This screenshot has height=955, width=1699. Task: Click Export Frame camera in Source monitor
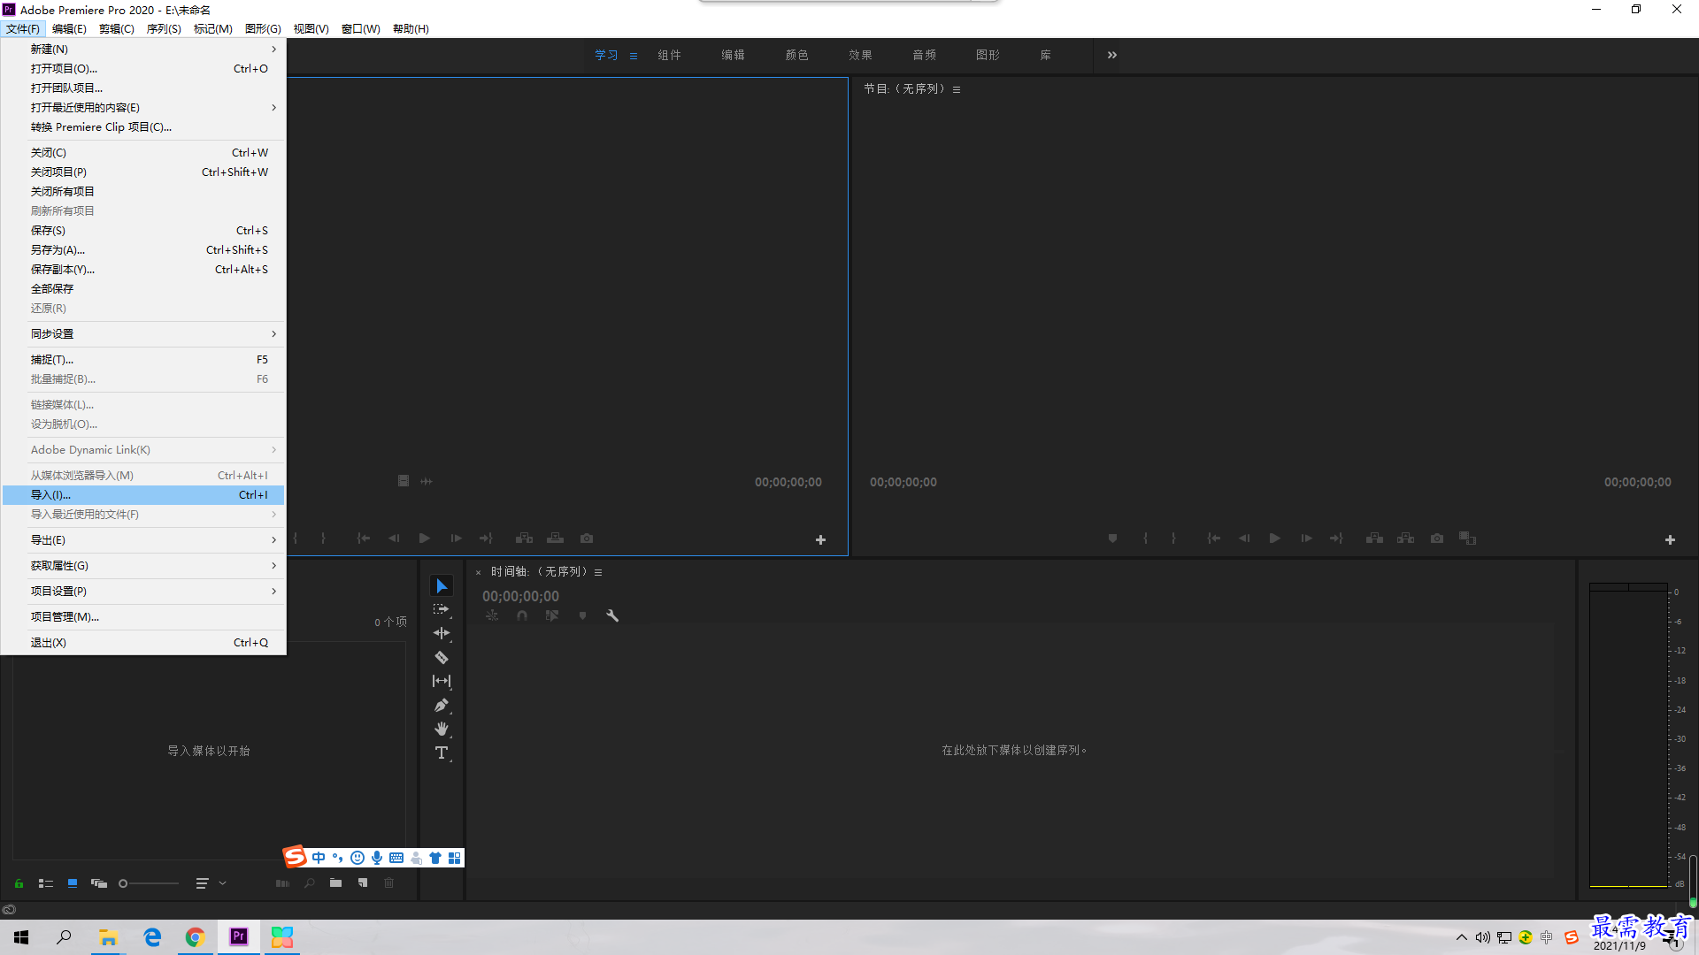(587, 539)
